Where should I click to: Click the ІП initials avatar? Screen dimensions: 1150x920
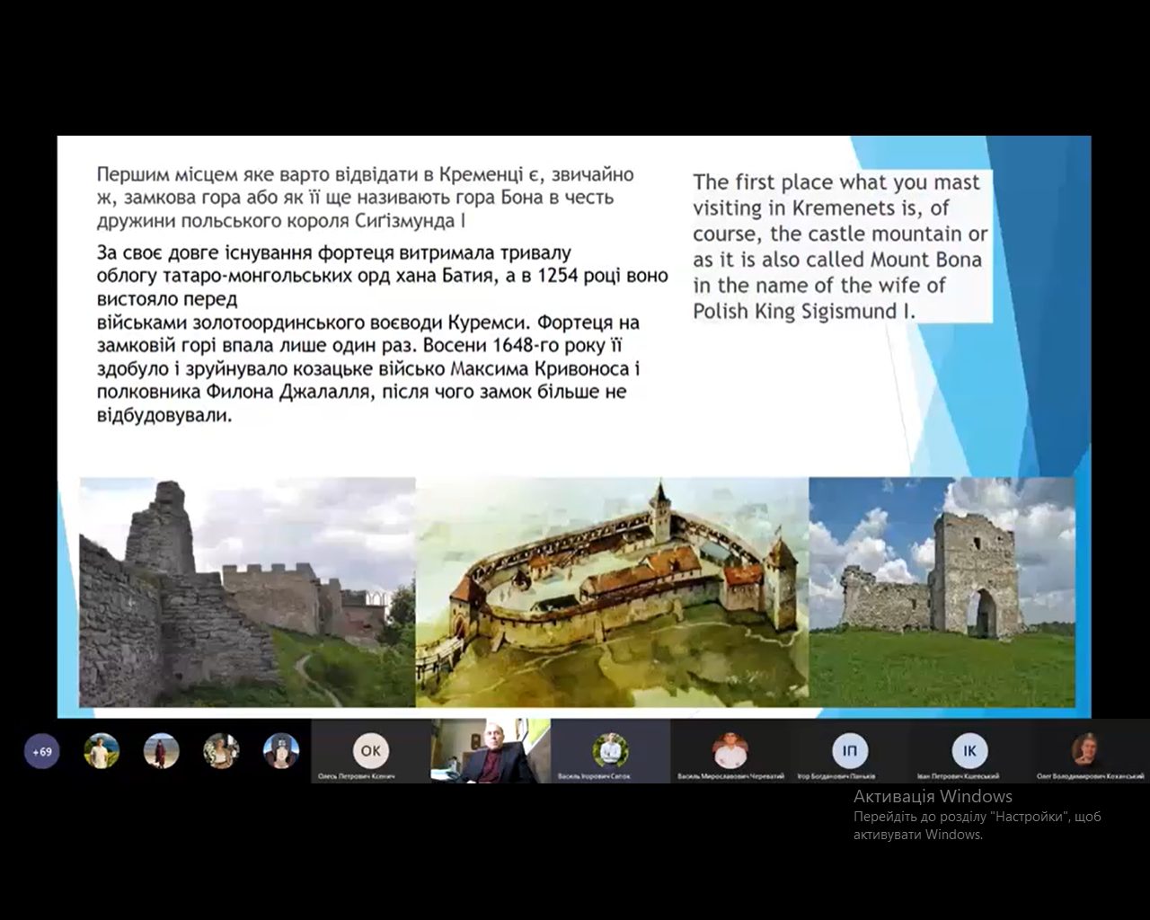[850, 749]
